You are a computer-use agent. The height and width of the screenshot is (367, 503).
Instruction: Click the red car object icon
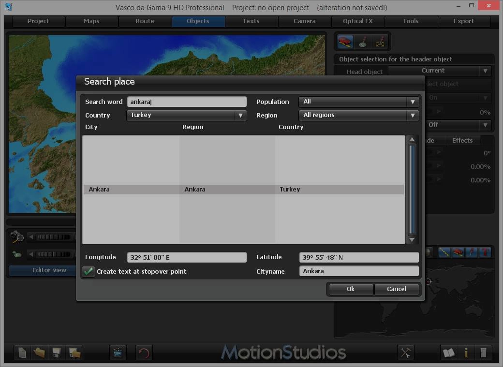tap(345, 42)
